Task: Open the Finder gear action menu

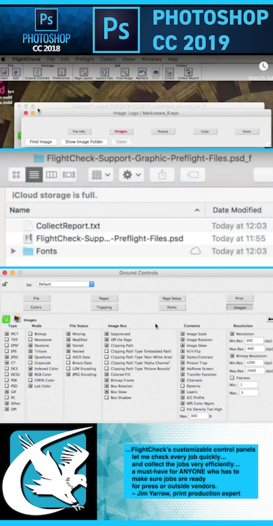Action: pyautogui.click(x=132, y=175)
